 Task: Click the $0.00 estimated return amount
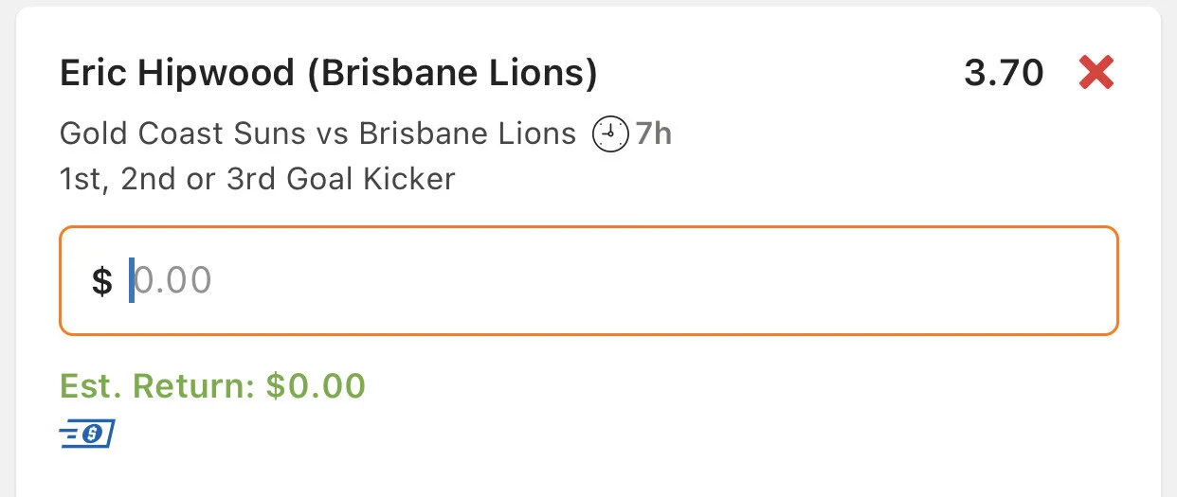[316, 386]
